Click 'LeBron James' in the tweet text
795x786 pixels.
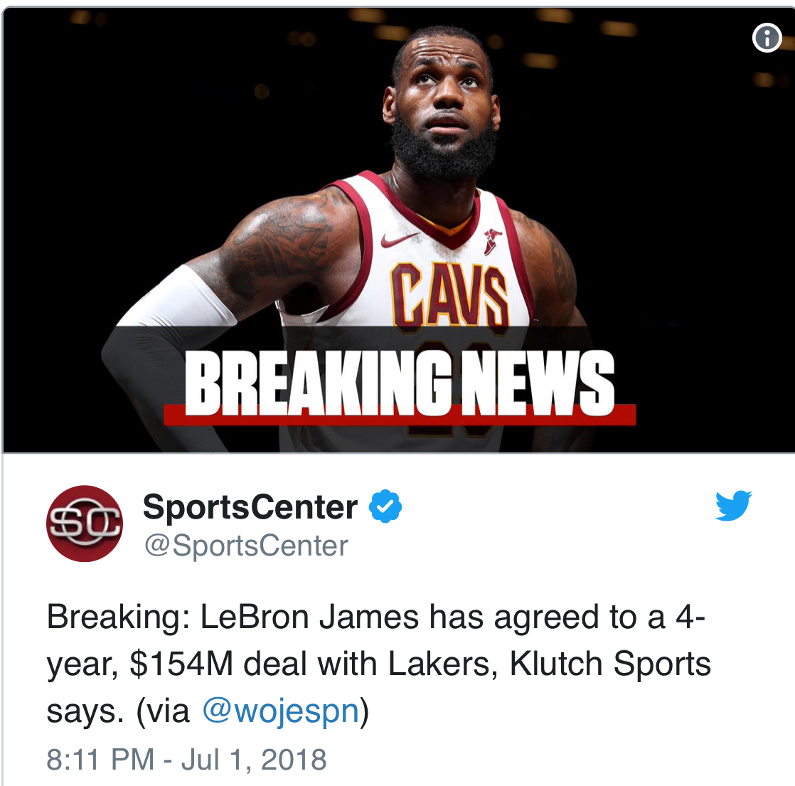pos(310,617)
